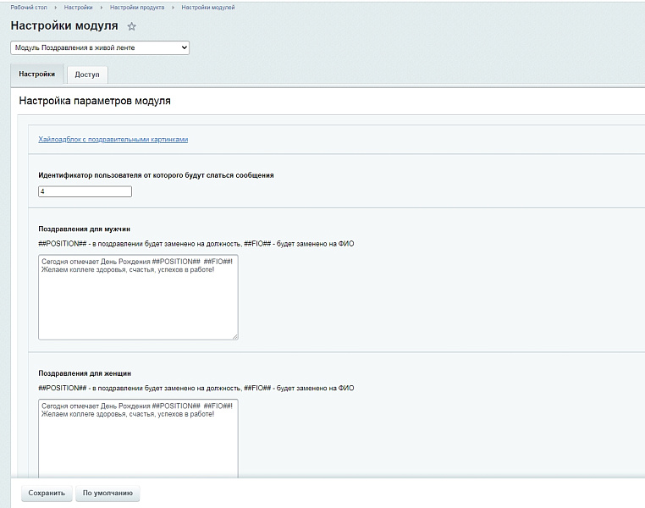Expand the module selection dropdown
645x508 pixels.
pos(100,48)
